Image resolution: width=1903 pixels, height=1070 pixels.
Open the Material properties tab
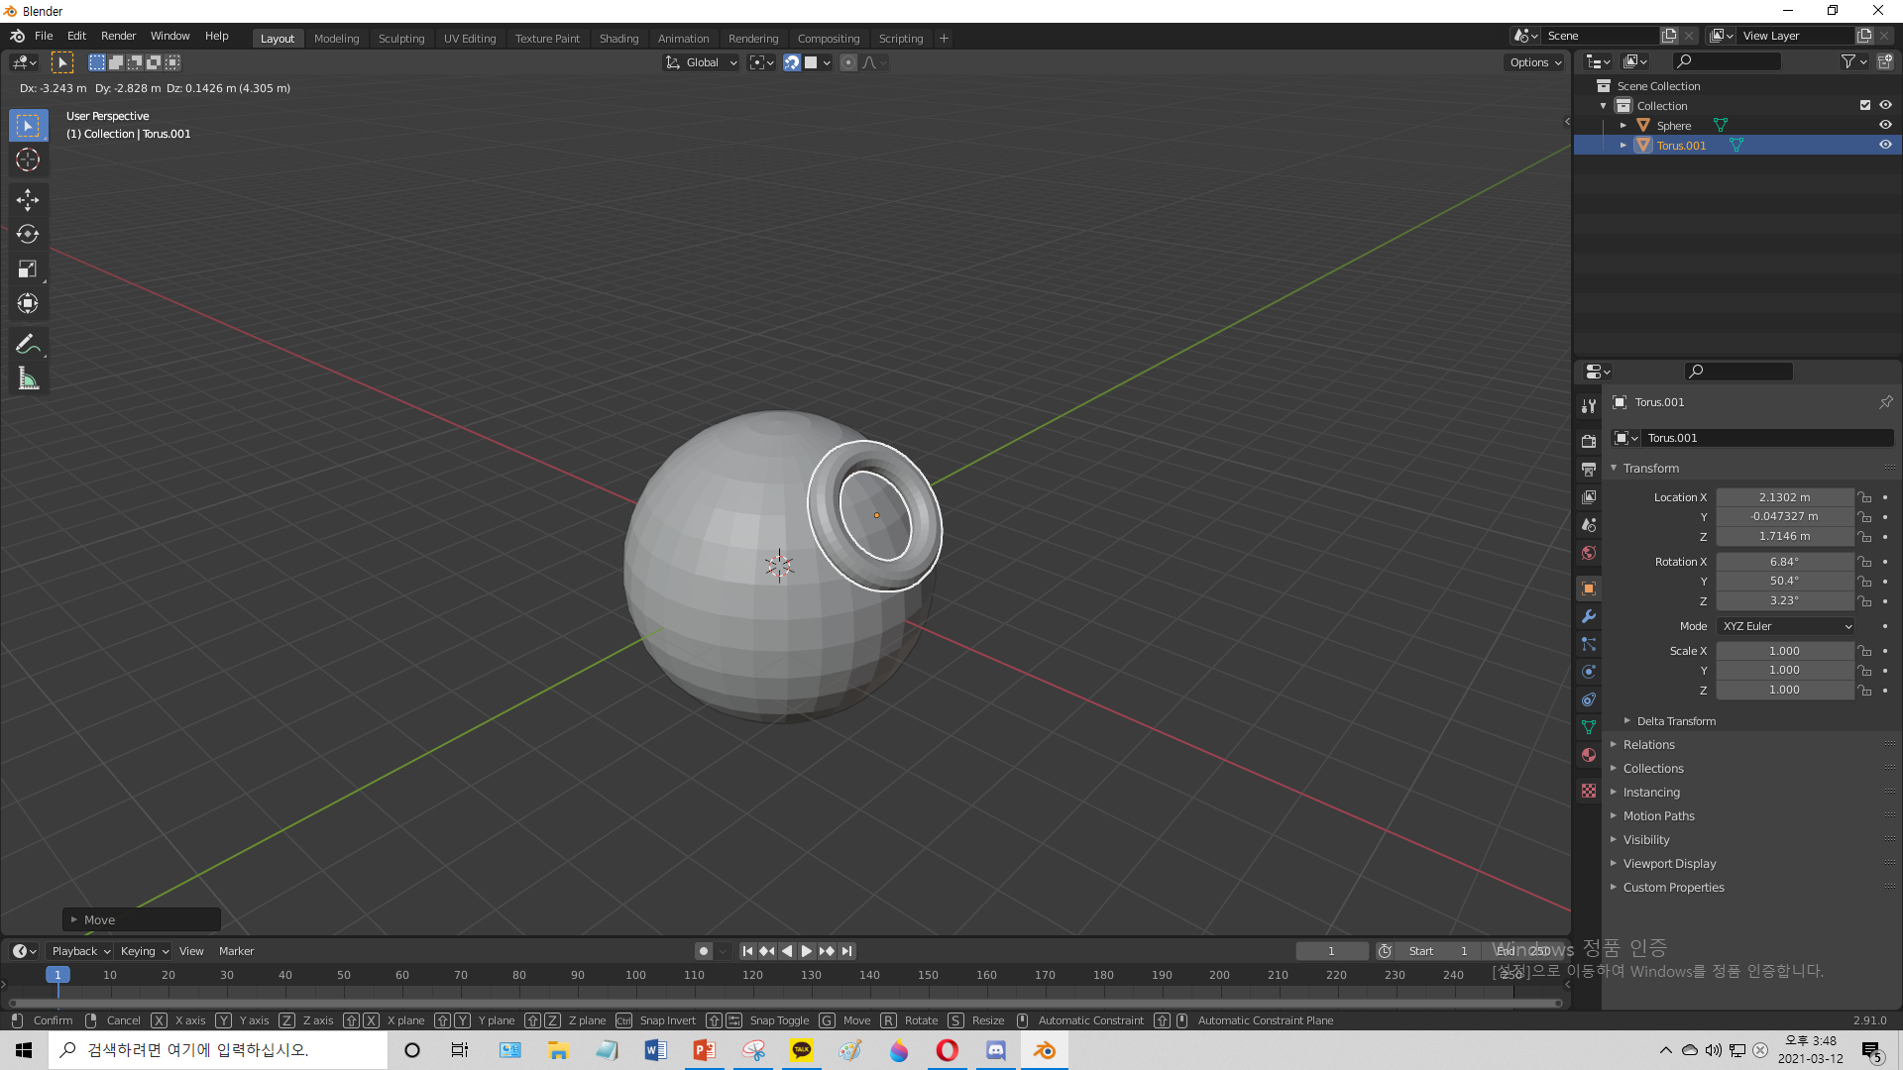tap(1589, 755)
